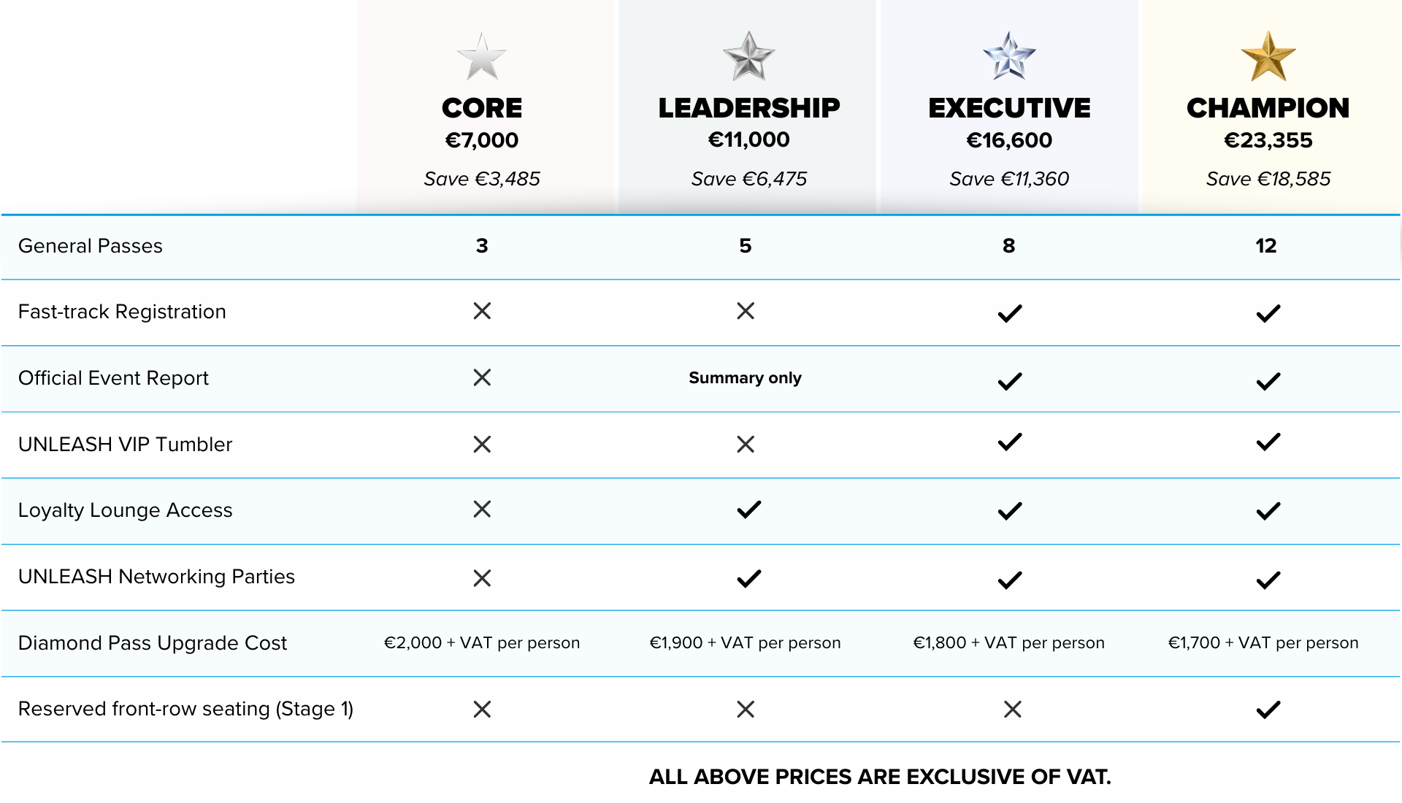Click Champion's 12 general passes value
The image size is (1402, 803).
coord(1266,246)
